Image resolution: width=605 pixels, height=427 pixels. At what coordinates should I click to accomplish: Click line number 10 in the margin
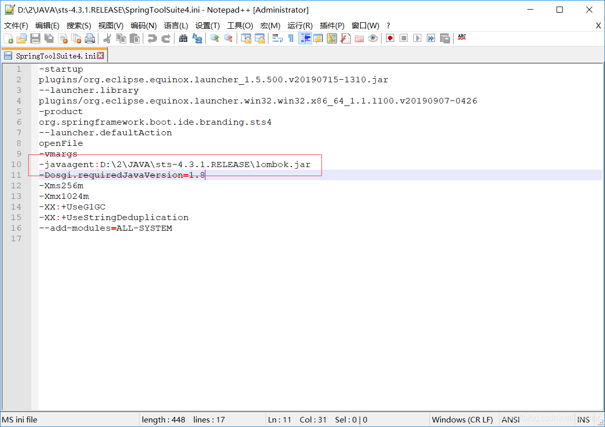pyautogui.click(x=16, y=165)
